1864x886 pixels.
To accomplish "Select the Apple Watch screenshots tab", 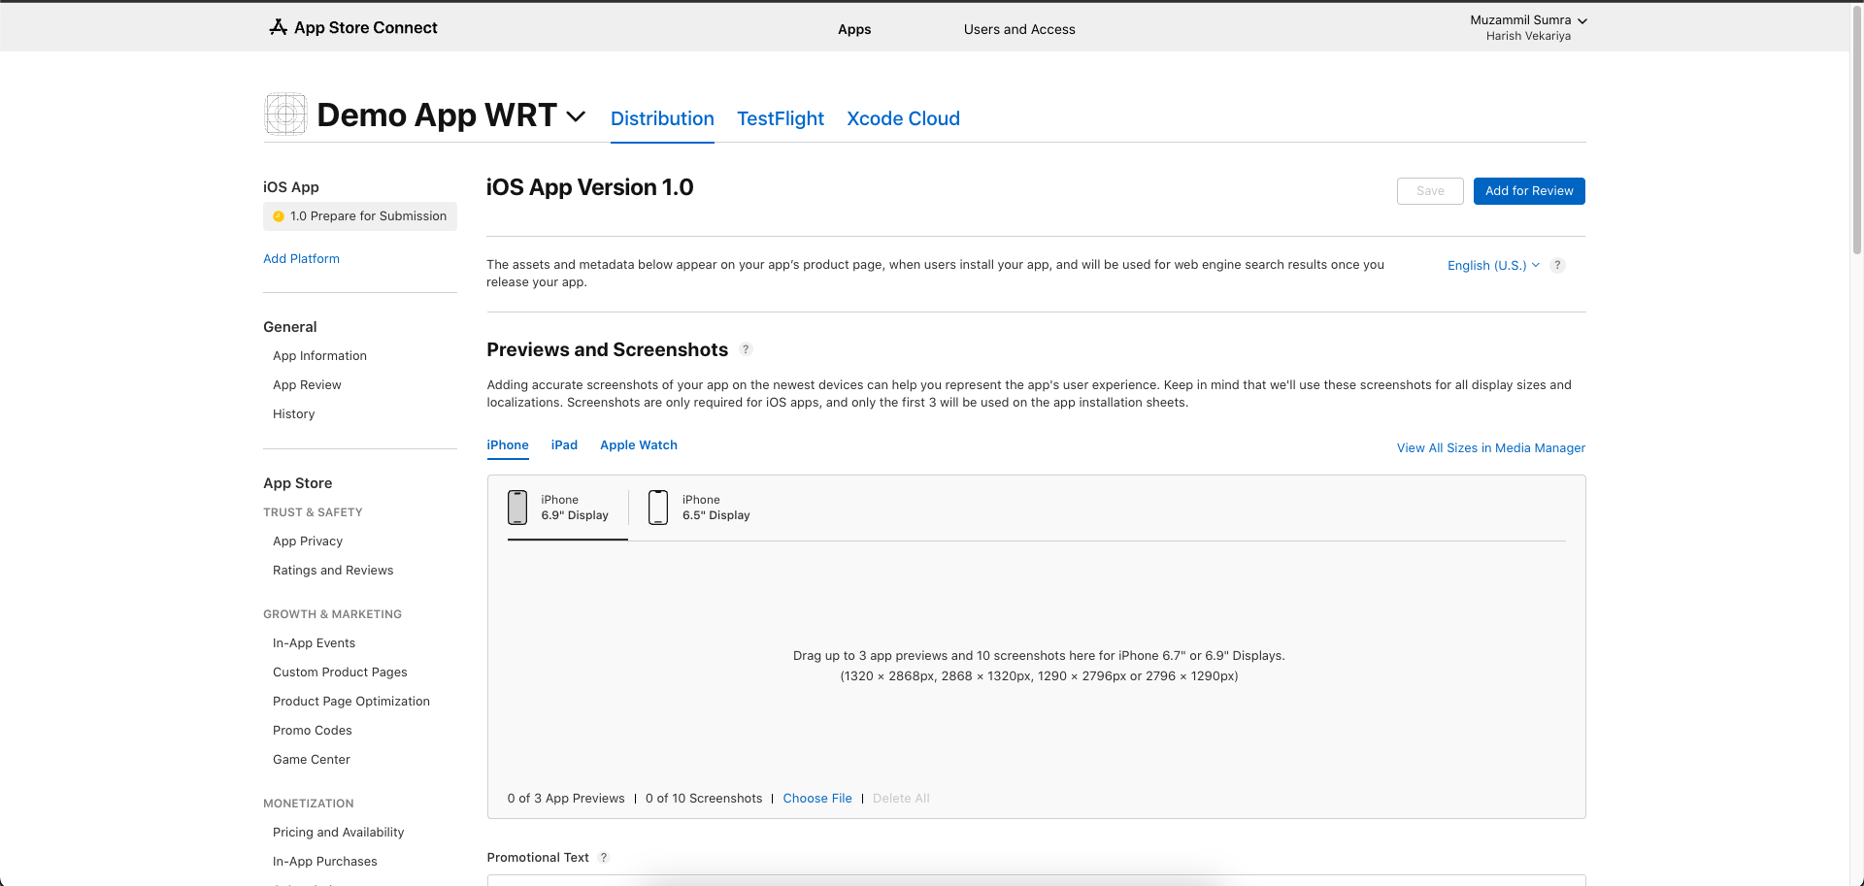I will [x=639, y=444].
